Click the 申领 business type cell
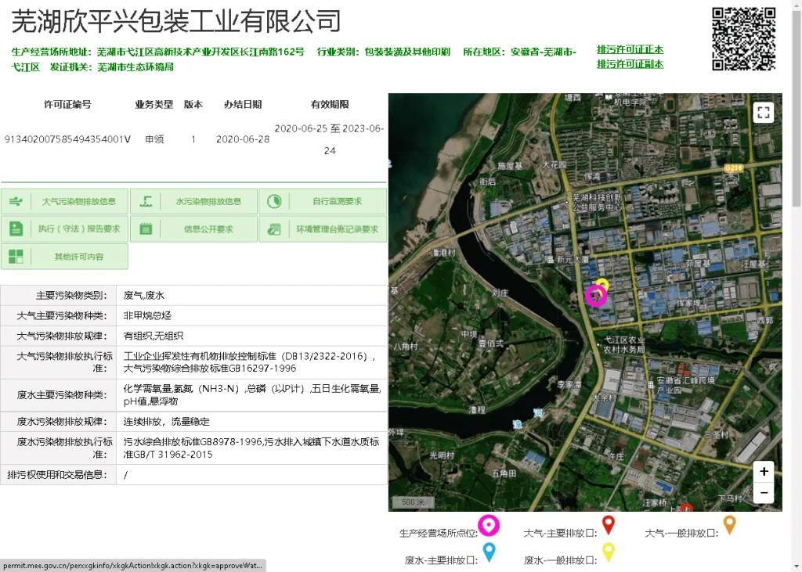This screenshot has width=802, height=572. (x=154, y=139)
